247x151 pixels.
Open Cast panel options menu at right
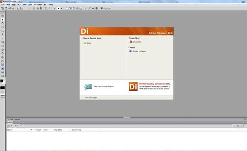pyautogui.click(x=245, y=119)
